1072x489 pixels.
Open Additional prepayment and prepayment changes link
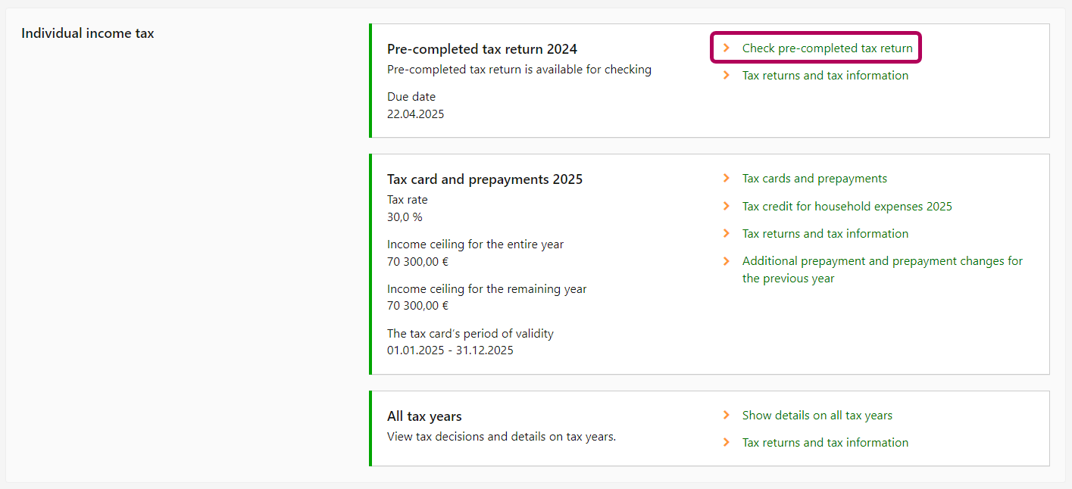tap(882, 261)
